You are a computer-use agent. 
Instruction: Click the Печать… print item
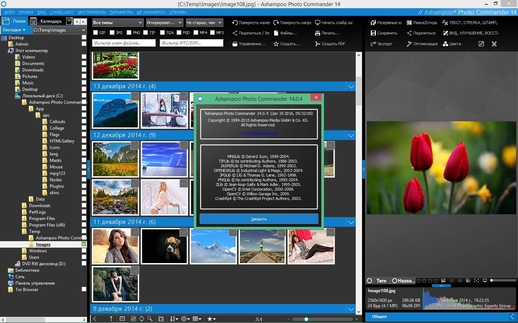327,33
